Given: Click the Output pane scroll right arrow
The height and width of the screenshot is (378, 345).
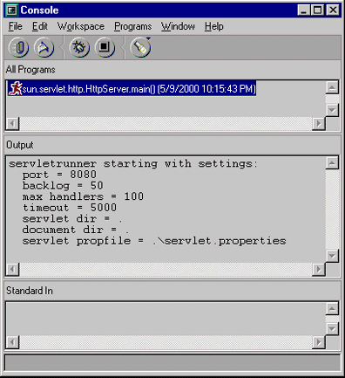Looking at the screenshot, I should (x=319, y=270).
